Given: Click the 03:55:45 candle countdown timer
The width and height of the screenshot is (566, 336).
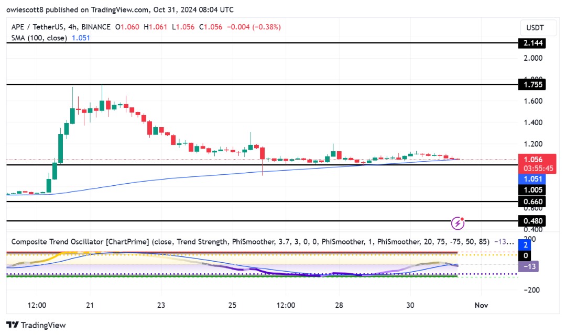Looking at the screenshot, I should (538, 169).
